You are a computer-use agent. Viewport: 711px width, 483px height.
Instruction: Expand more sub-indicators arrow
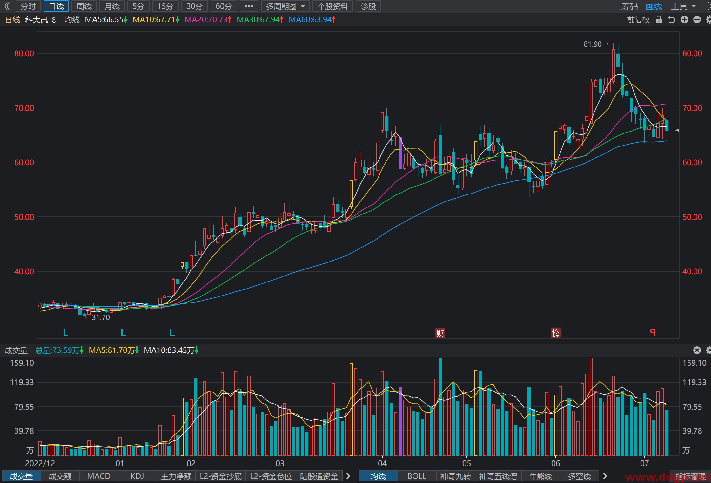point(348,476)
